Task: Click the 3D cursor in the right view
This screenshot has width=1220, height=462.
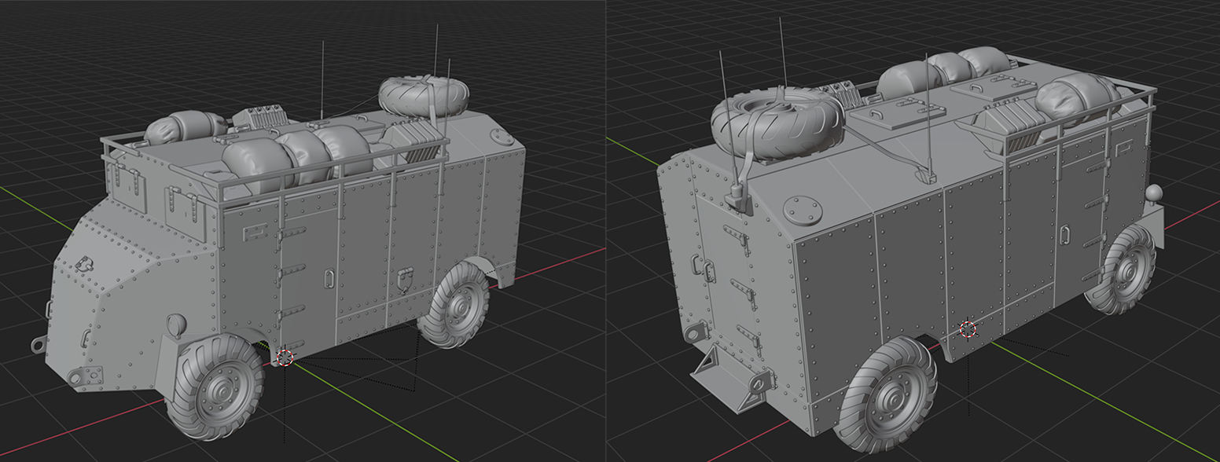Action: (968, 329)
